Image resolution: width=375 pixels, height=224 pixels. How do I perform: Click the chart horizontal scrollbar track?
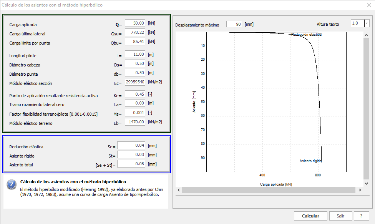pos(269,190)
